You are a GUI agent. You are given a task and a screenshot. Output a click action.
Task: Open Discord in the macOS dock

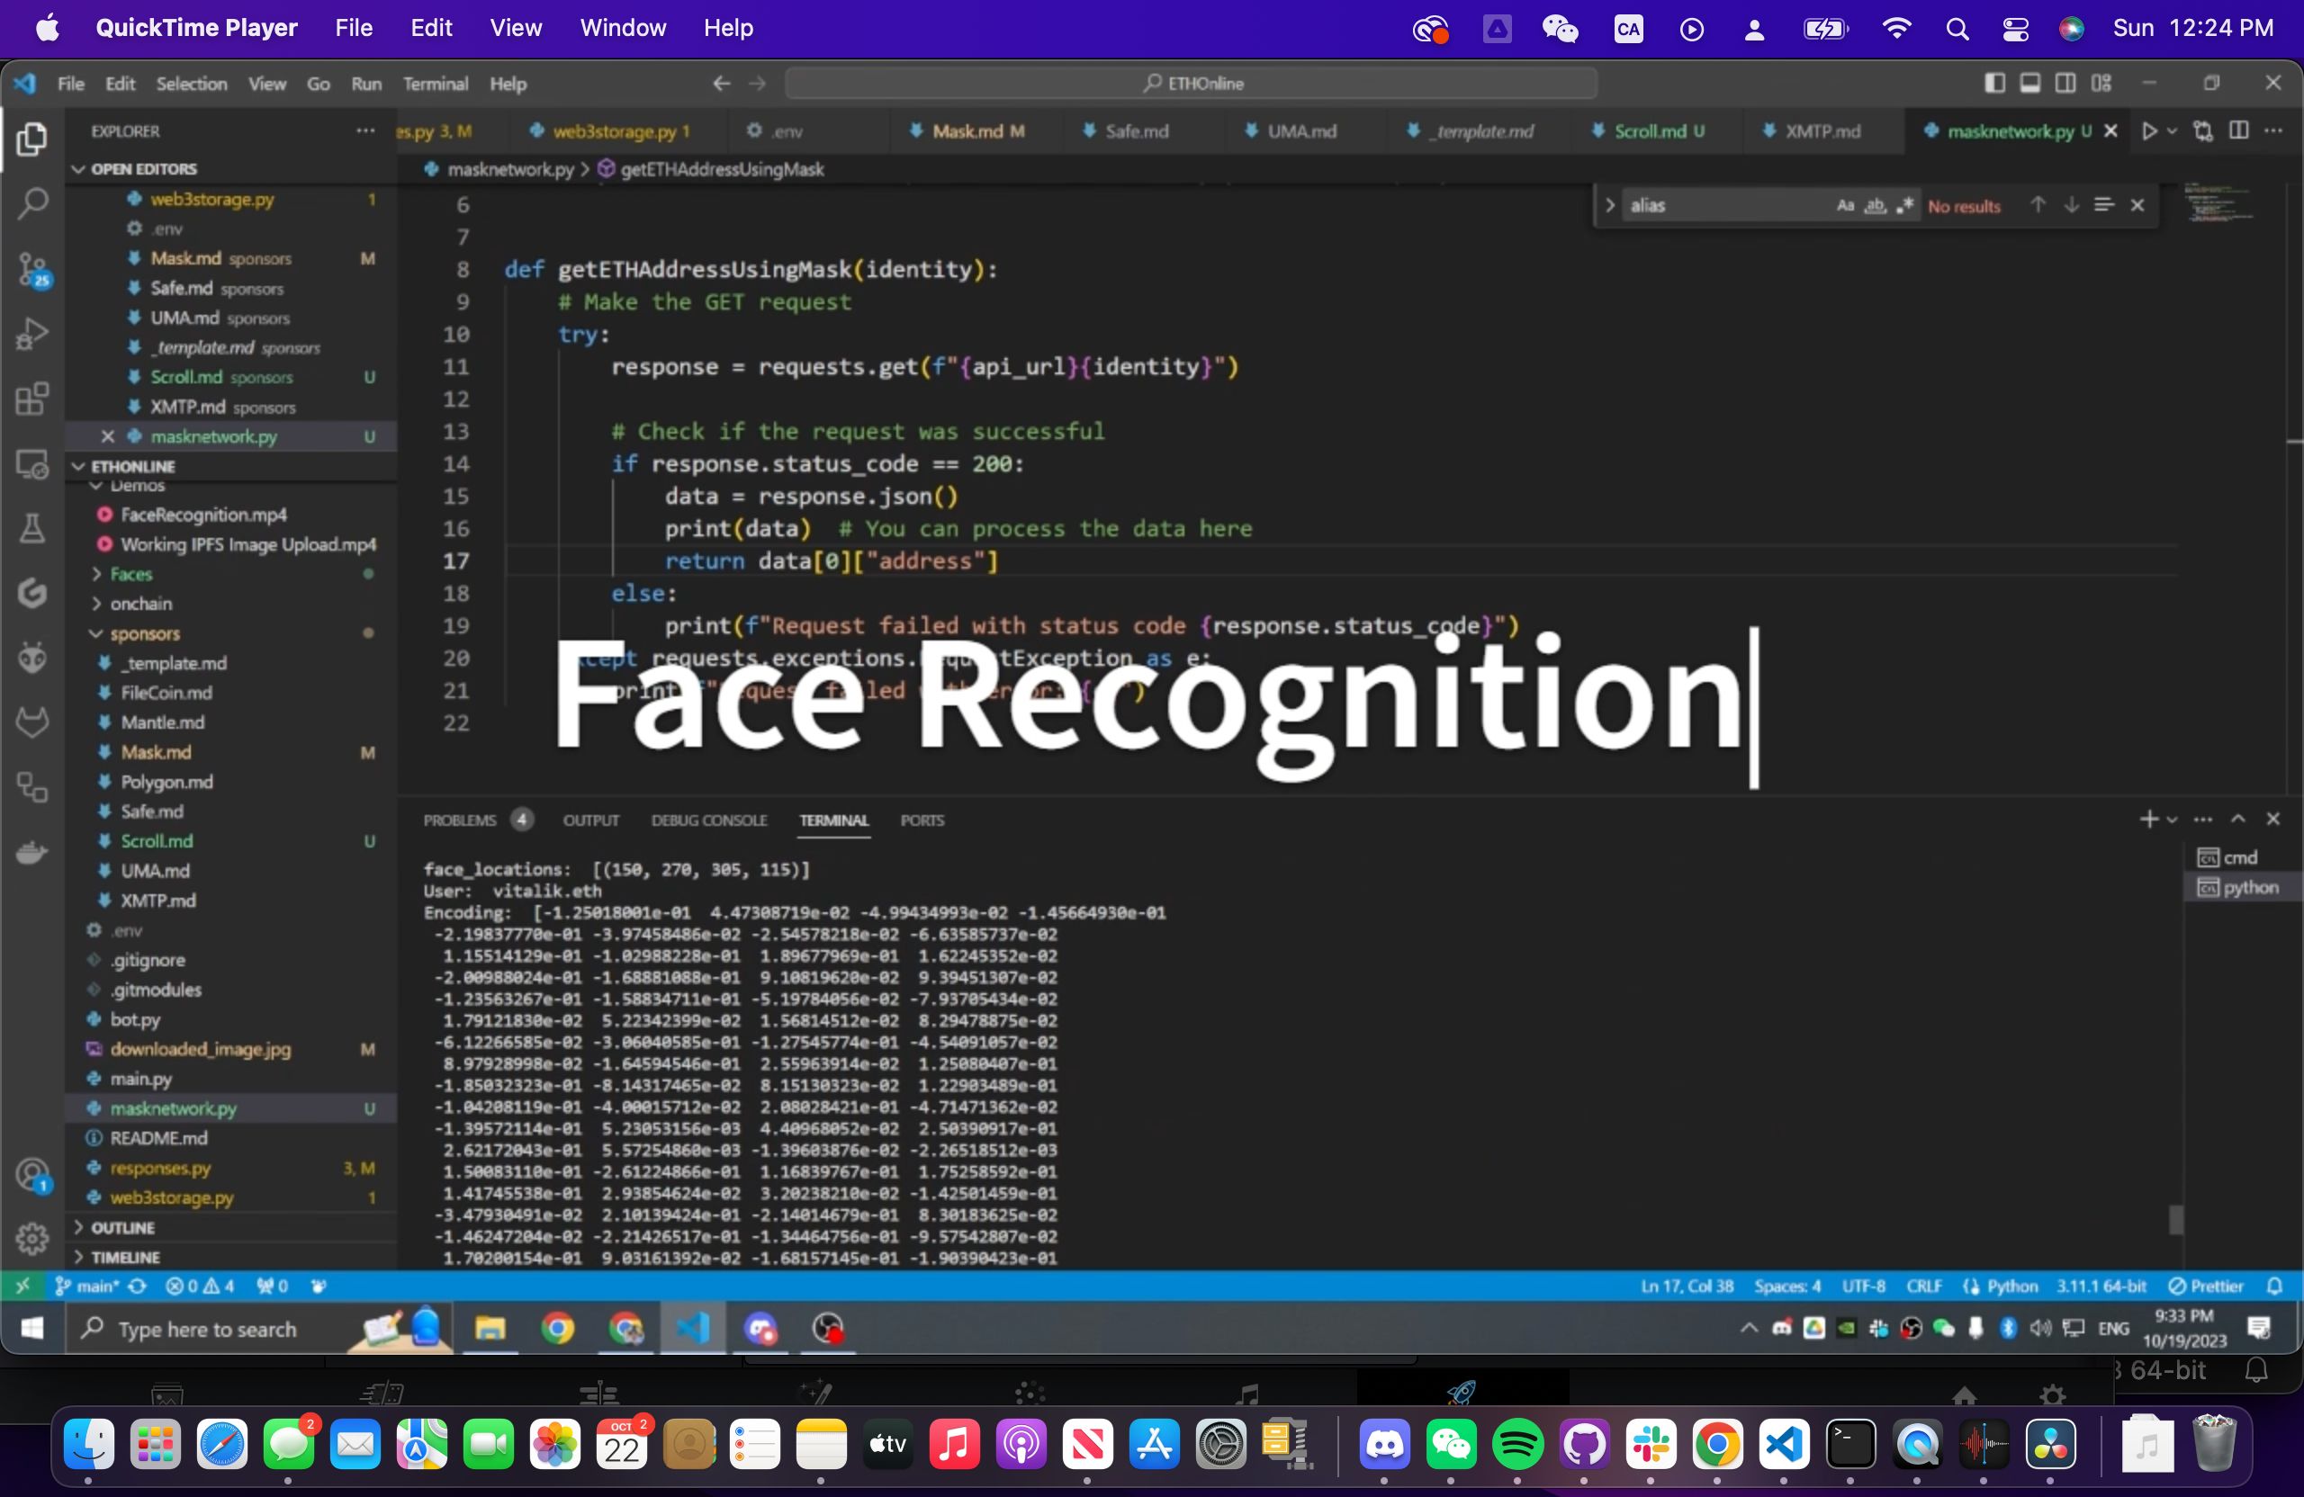(1384, 1445)
